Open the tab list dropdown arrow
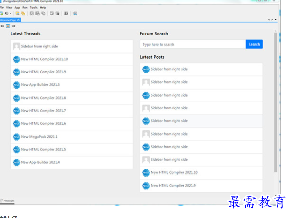The width and height of the screenshot is (290, 218). coord(276,20)
